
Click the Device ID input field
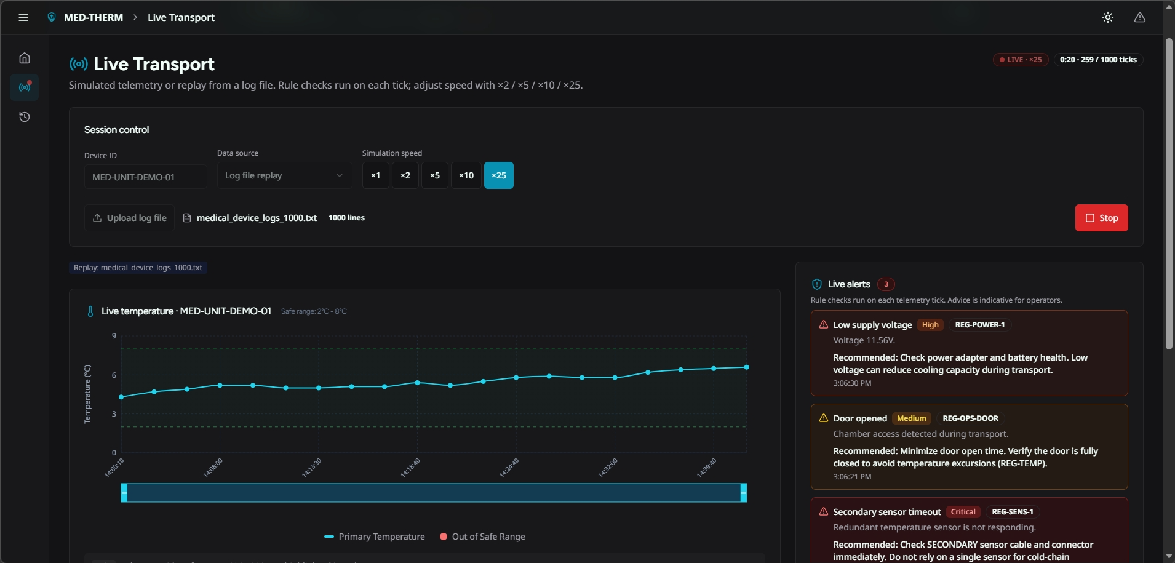146,177
